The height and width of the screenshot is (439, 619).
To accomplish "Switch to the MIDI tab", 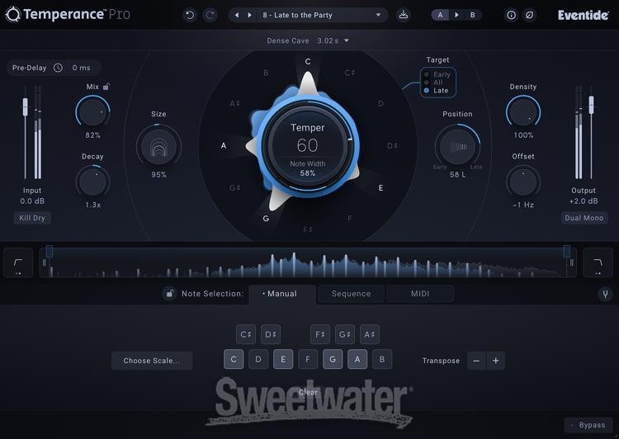I will pyautogui.click(x=420, y=294).
